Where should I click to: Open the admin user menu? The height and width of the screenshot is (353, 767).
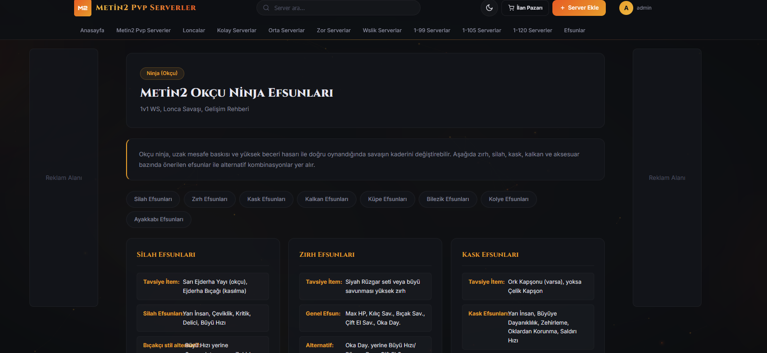tap(643, 8)
